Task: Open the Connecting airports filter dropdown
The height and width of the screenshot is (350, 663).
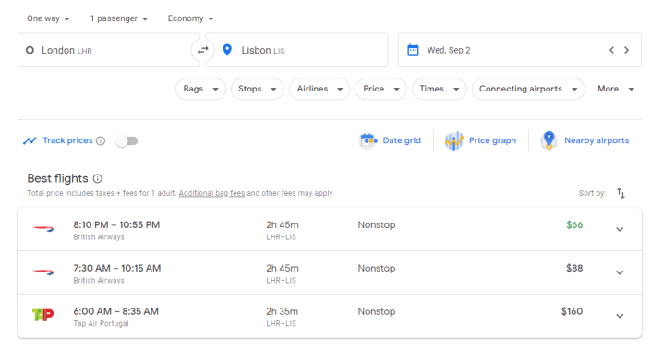Action: (528, 89)
